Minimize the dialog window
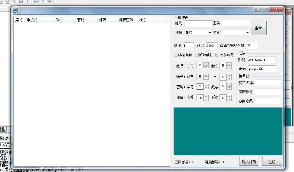 (x=258, y=9)
